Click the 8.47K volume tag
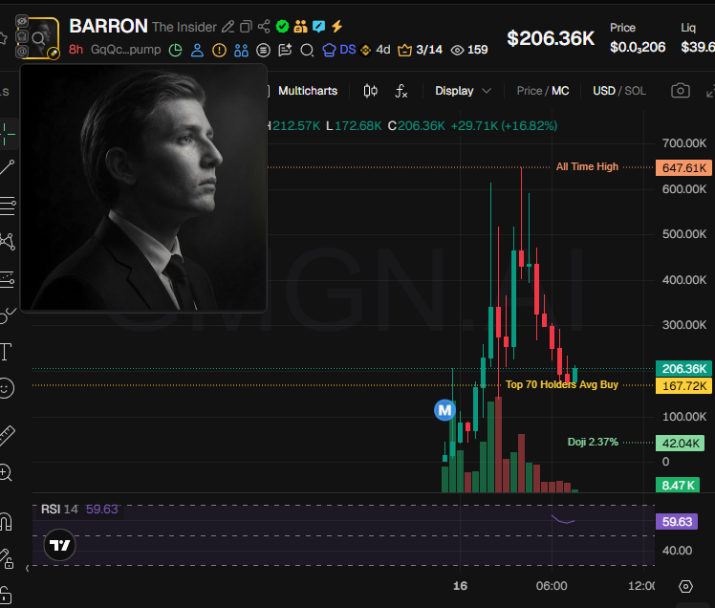 (678, 485)
